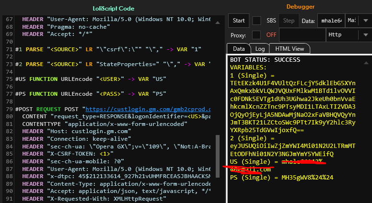Click the "LoliScript Code" heading

point(114,9)
